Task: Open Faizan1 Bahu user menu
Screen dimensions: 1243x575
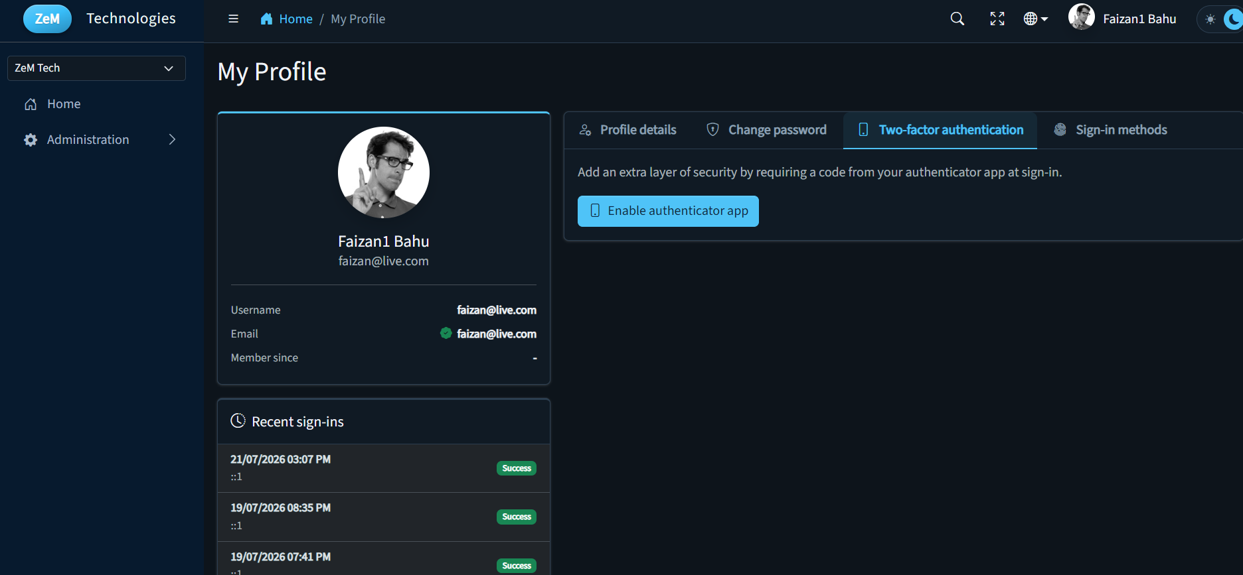Action: coord(1139,19)
